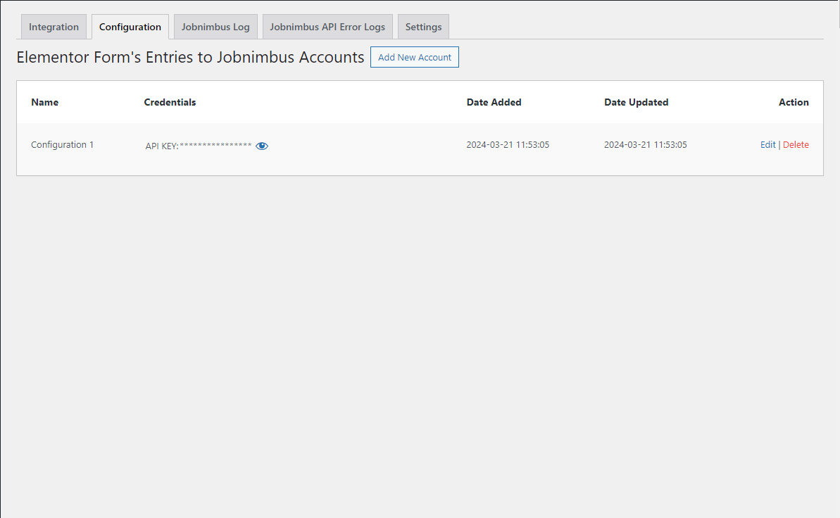840x518 pixels.
Task: Click the Date Updated column header
Action: click(636, 102)
